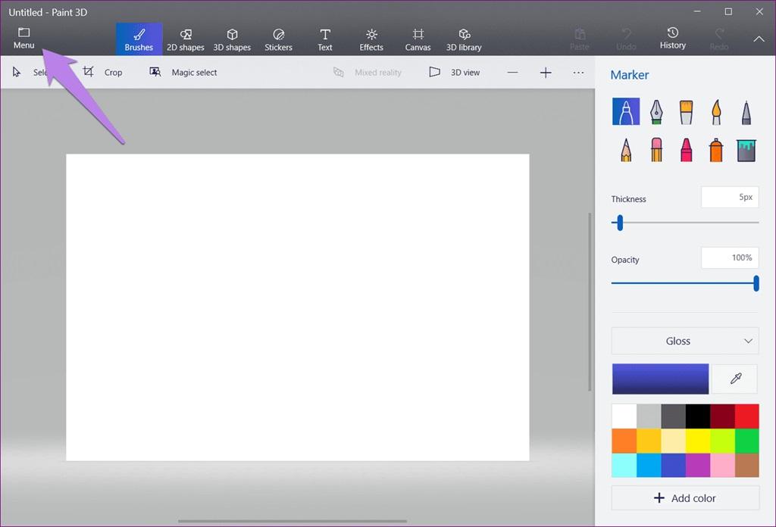This screenshot has height=527, width=776.
Task: Open the three-dots more options menu
Action: pyautogui.click(x=578, y=73)
